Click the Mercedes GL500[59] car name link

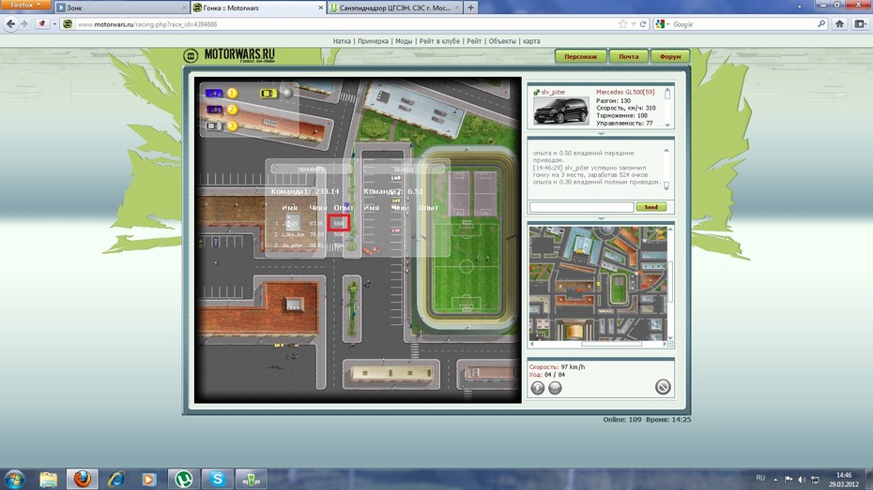[625, 92]
